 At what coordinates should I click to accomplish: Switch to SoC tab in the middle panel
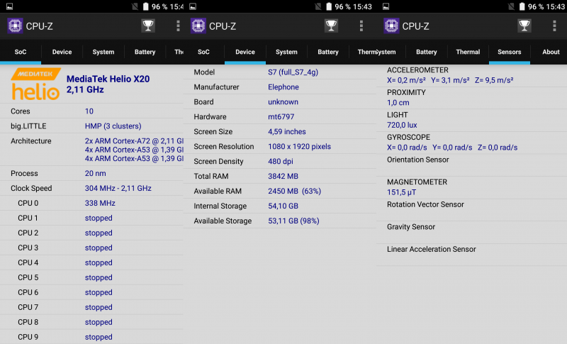[x=203, y=52]
